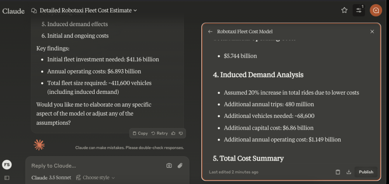Go back using artifact panel arrow
The image size is (389, 184).
(210, 32)
